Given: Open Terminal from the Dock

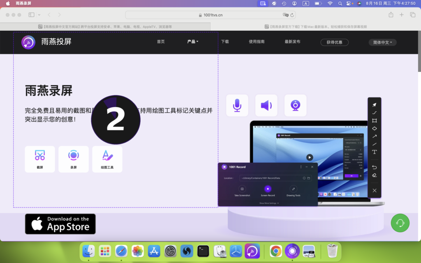Looking at the screenshot, I should click(x=203, y=251).
